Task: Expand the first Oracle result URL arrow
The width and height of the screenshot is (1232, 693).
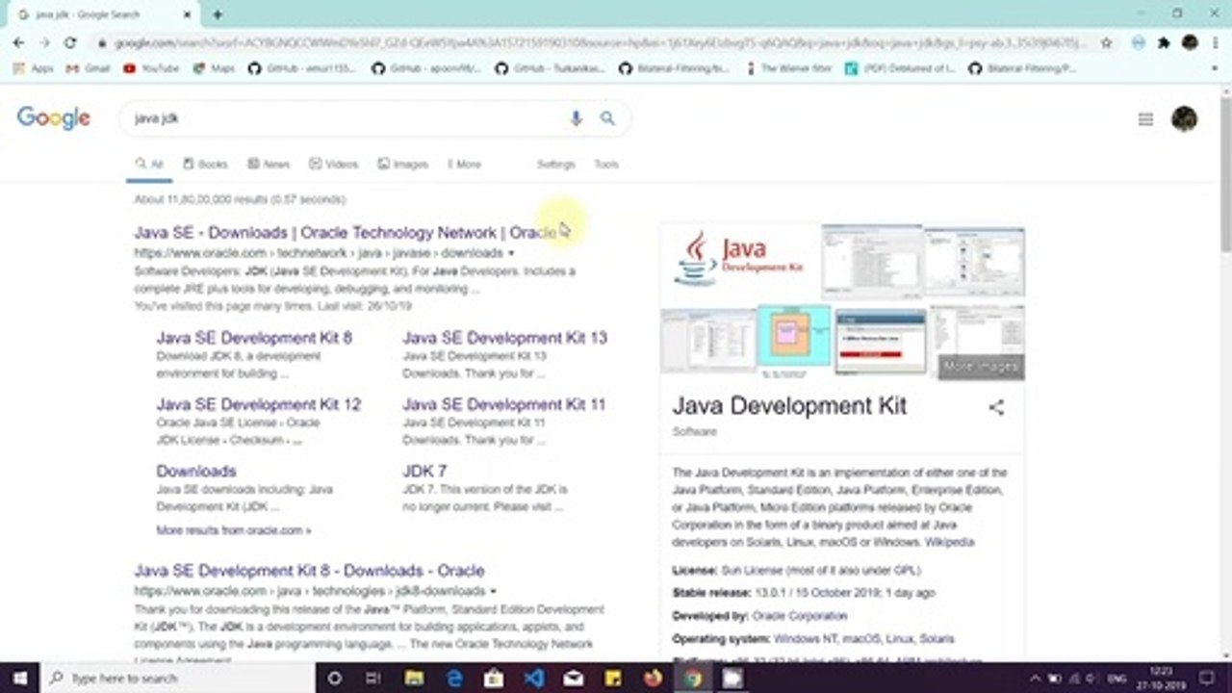Action: [511, 253]
